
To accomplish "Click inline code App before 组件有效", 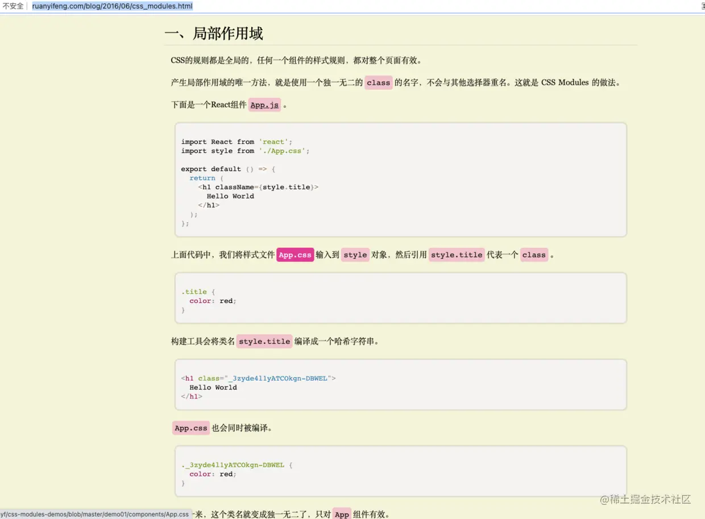I will [342, 514].
